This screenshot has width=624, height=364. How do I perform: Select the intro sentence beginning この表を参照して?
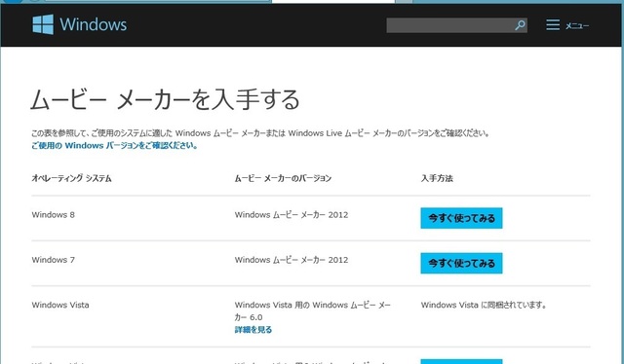pos(260,133)
